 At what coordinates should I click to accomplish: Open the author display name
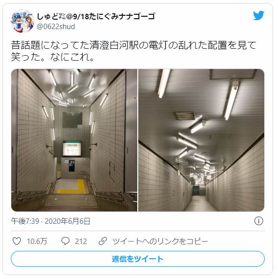coord(96,16)
